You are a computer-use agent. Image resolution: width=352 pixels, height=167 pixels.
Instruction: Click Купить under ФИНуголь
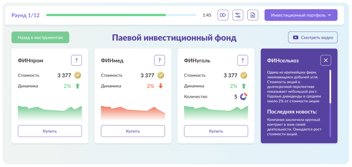click(216, 131)
